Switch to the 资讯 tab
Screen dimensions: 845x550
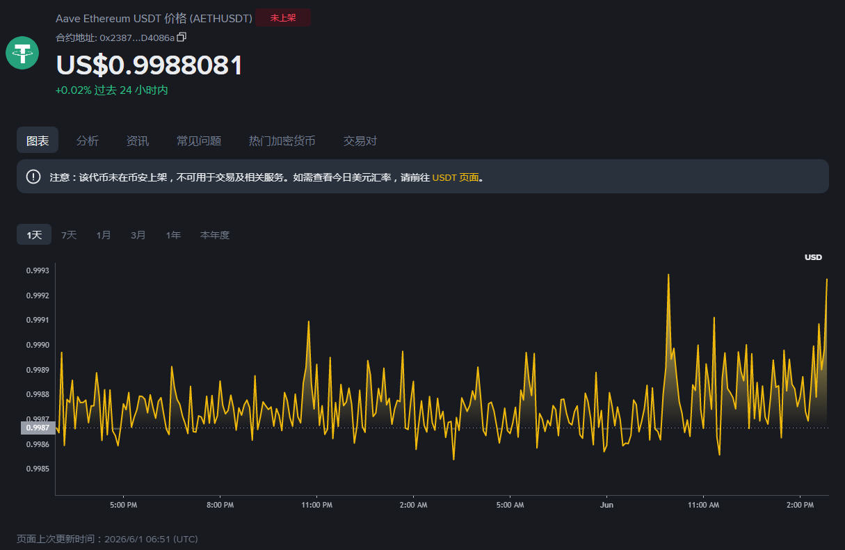pos(138,140)
